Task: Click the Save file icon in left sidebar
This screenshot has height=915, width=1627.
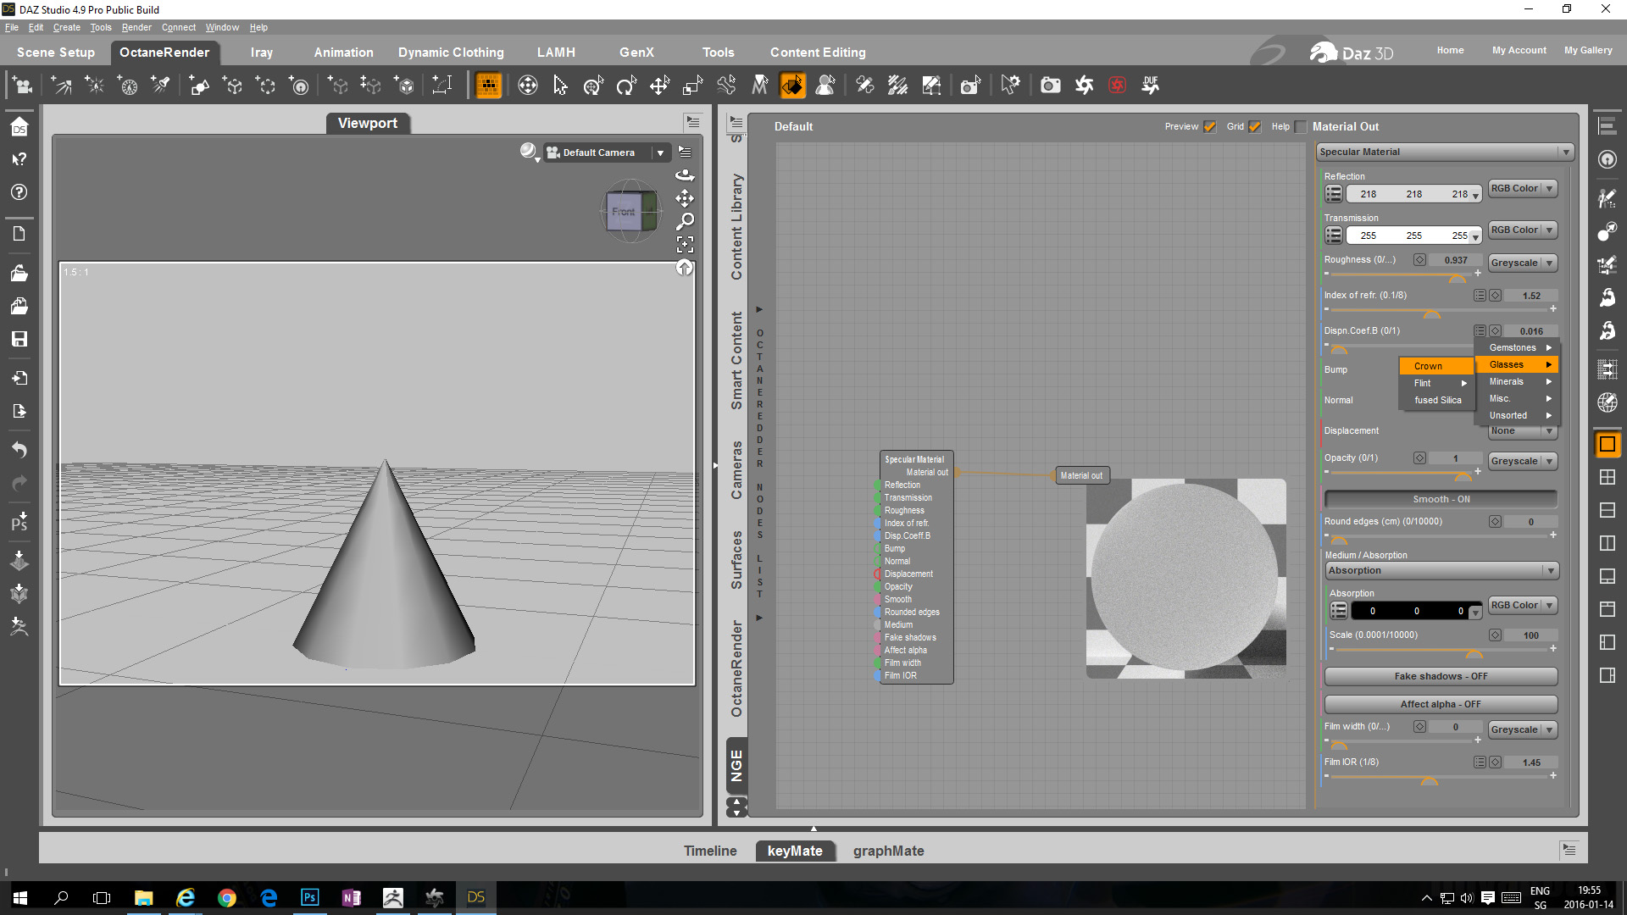Action: coord(19,339)
